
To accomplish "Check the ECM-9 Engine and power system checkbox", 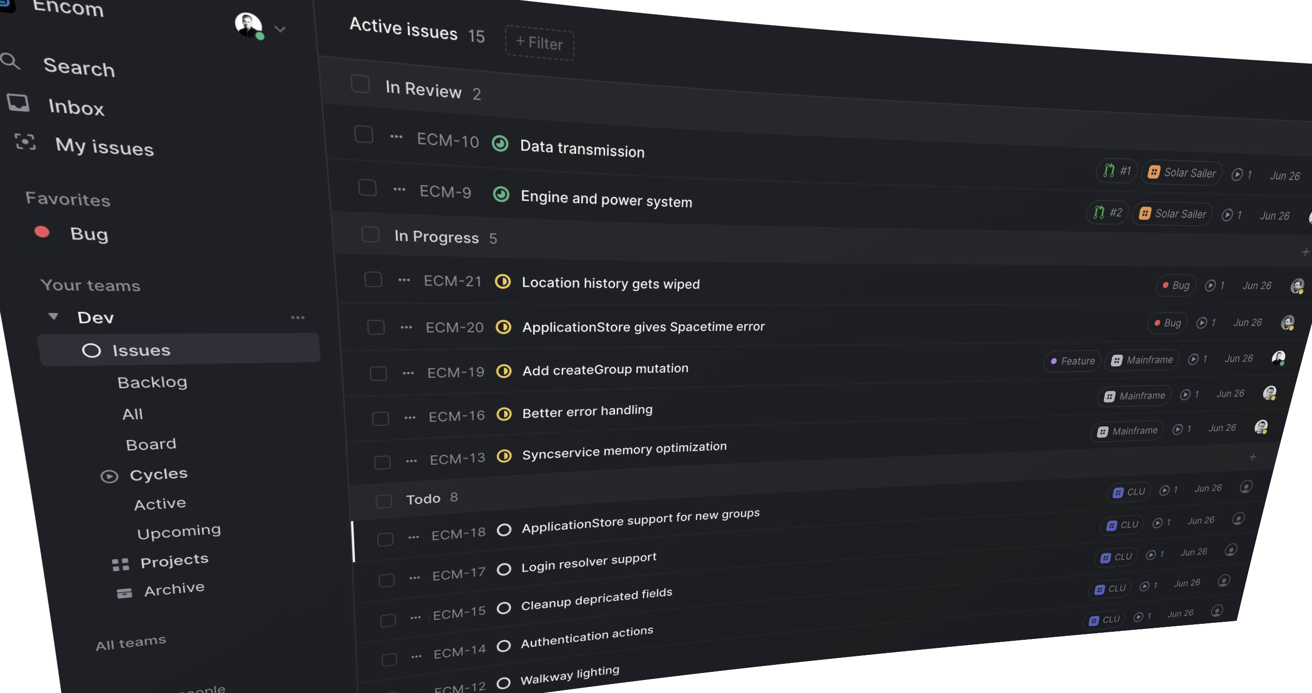I will (x=367, y=188).
